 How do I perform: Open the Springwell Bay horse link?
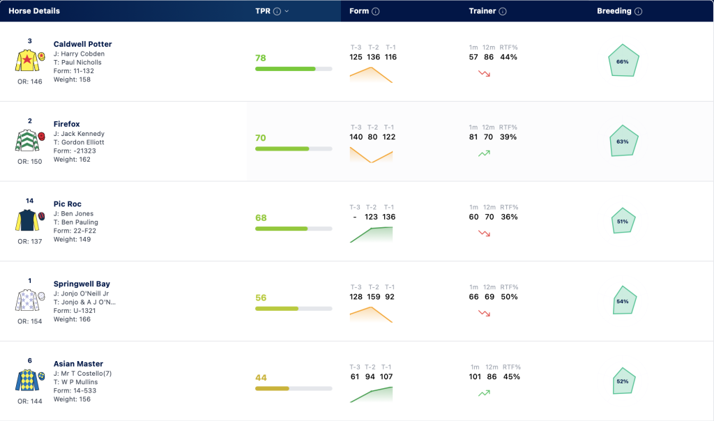pos(82,284)
